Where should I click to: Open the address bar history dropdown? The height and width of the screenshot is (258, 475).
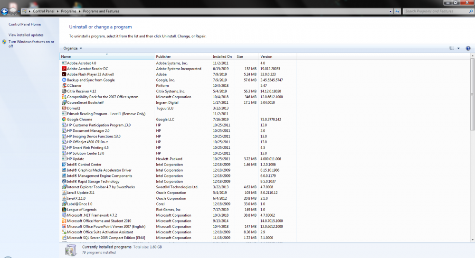pos(390,11)
